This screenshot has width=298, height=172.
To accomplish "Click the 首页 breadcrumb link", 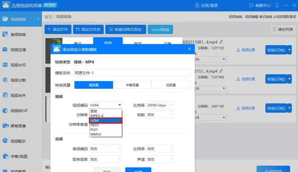I will pos(48,17).
